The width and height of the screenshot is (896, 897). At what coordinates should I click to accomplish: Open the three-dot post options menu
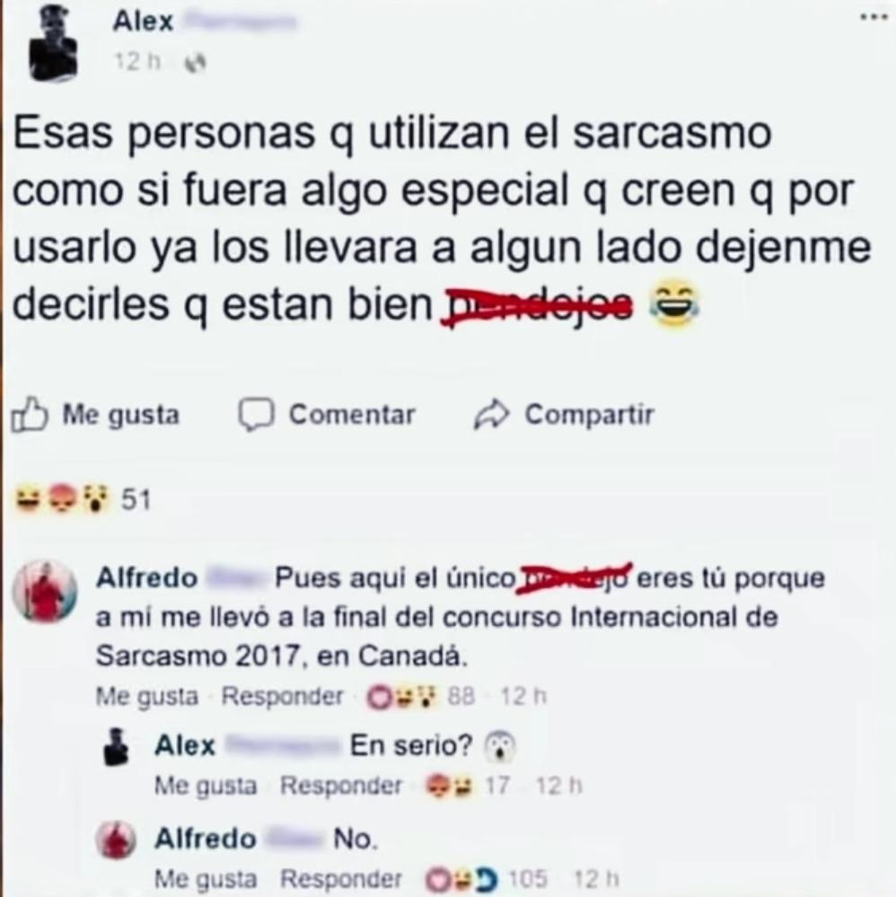[874, 18]
